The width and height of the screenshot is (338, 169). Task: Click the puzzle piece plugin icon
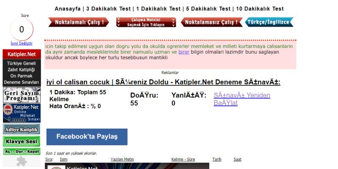[x=22, y=161]
